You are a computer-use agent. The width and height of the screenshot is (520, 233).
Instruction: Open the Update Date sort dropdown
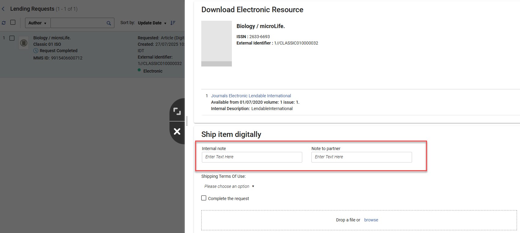pyautogui.click(x=152, y=23)
